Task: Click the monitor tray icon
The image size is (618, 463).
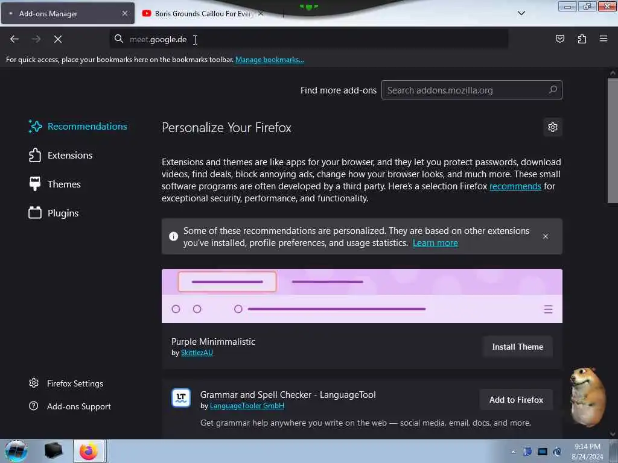Action: (x=543, y=452)
